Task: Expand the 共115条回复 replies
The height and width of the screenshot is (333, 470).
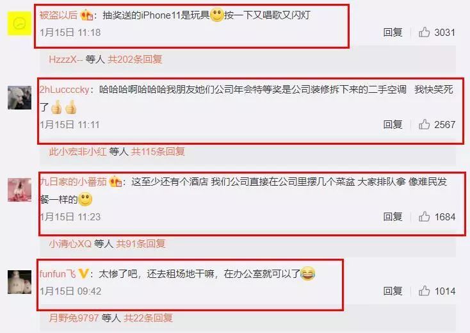Action: tap(158, 152)
